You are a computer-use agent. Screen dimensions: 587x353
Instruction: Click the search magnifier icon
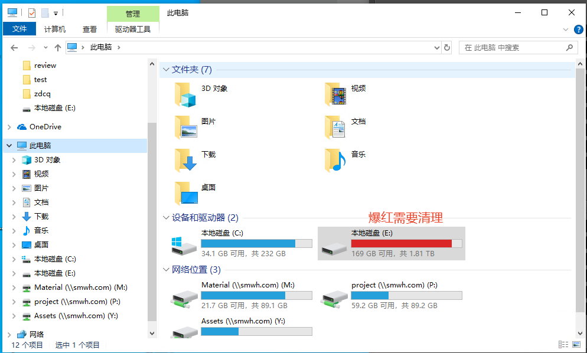569,48
